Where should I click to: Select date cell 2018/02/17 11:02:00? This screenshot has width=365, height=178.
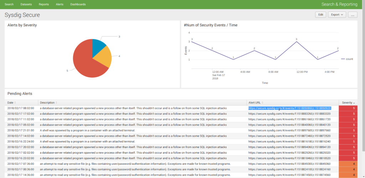tap(20, 119)
